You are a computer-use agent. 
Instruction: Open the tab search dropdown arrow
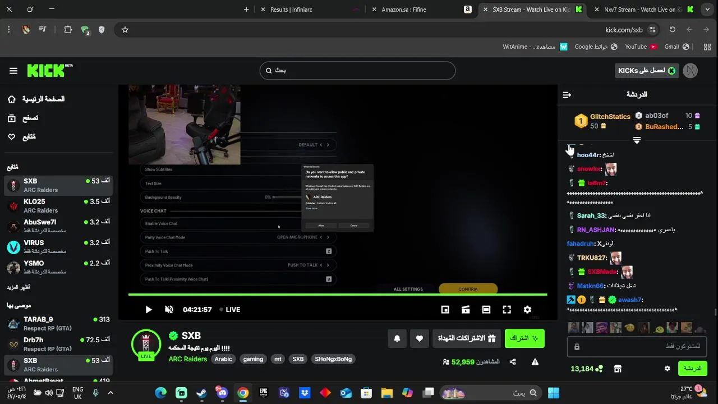(x=708, y=10)
